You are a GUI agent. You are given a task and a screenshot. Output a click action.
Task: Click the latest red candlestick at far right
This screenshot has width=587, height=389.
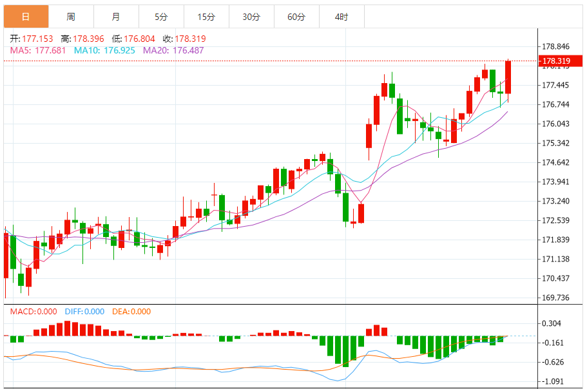pyautogui.click(x=508, y=77)
